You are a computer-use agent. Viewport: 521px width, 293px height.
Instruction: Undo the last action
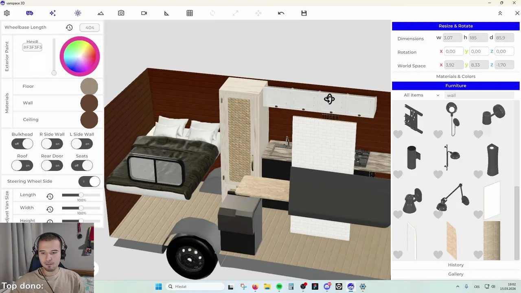(281, 13)
